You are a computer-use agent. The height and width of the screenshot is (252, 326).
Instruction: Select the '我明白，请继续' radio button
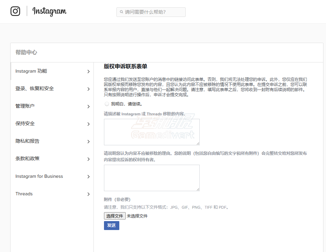pyautogui.click(x=106, y=104)
